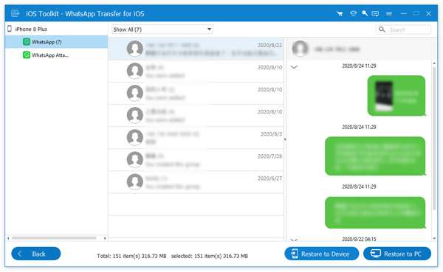443x272 pixels.
Task: Click the back arrow chevron icon
Action: point(19,254)
